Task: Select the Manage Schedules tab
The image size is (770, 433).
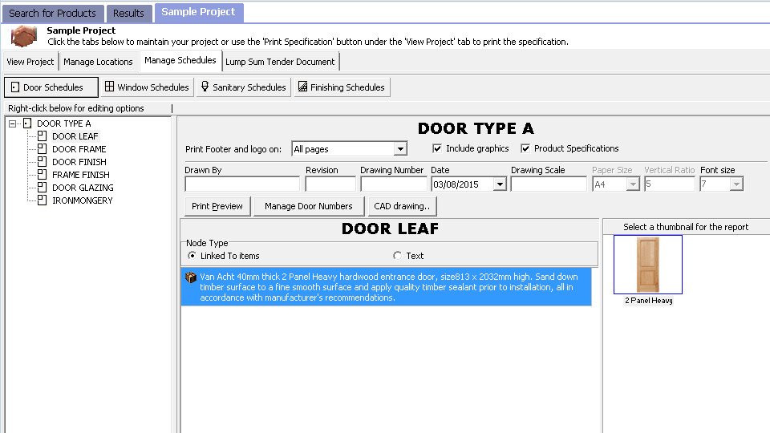Action: pos(180,60)
